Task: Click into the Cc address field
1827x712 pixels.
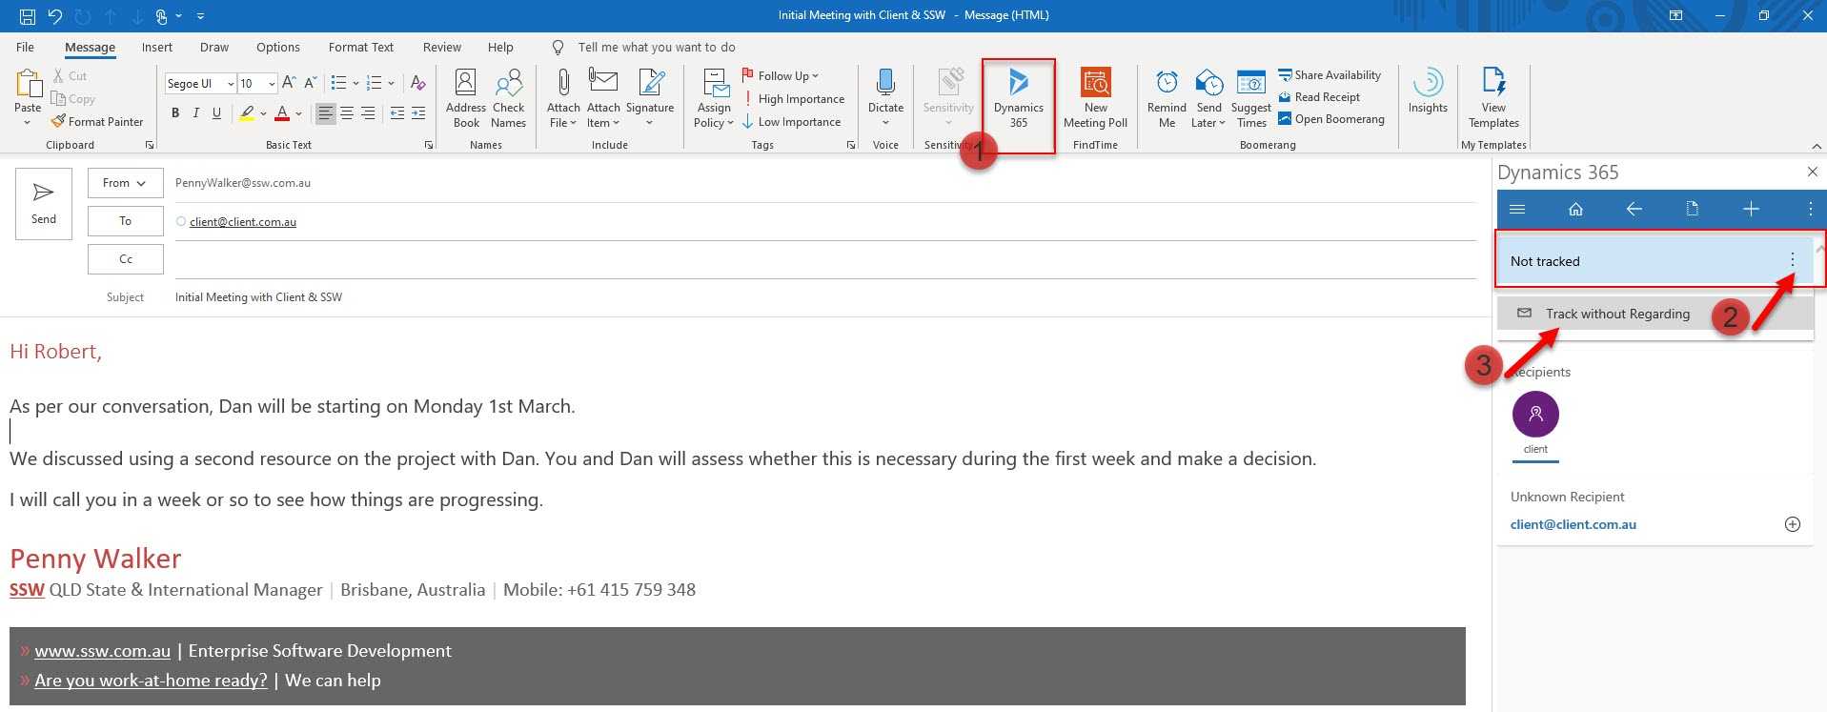Action: (820, 259)
